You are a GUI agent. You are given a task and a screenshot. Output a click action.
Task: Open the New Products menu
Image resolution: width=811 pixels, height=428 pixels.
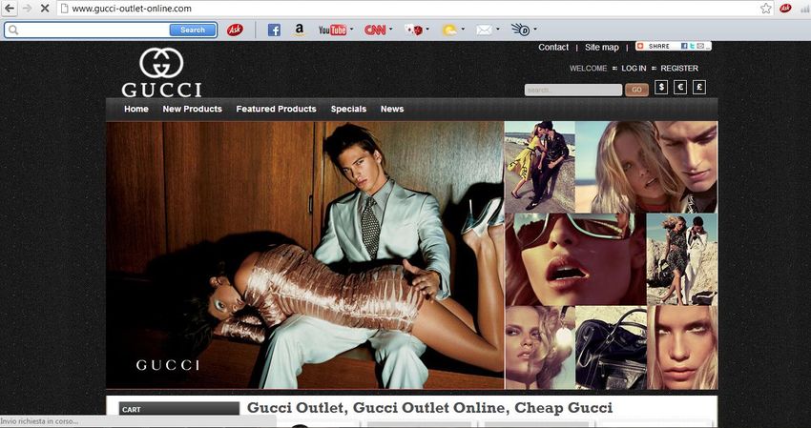point(193,109)
